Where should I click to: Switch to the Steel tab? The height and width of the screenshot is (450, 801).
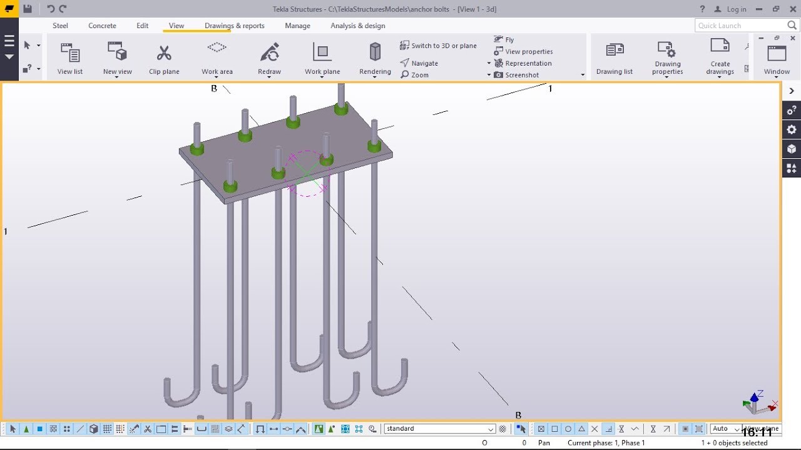60,26
